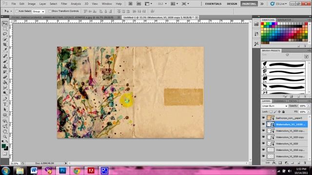Viewport: 312px width, 175px height.
Task: Open the Opacity slider arrow
Action: click(x=309, y=106)
